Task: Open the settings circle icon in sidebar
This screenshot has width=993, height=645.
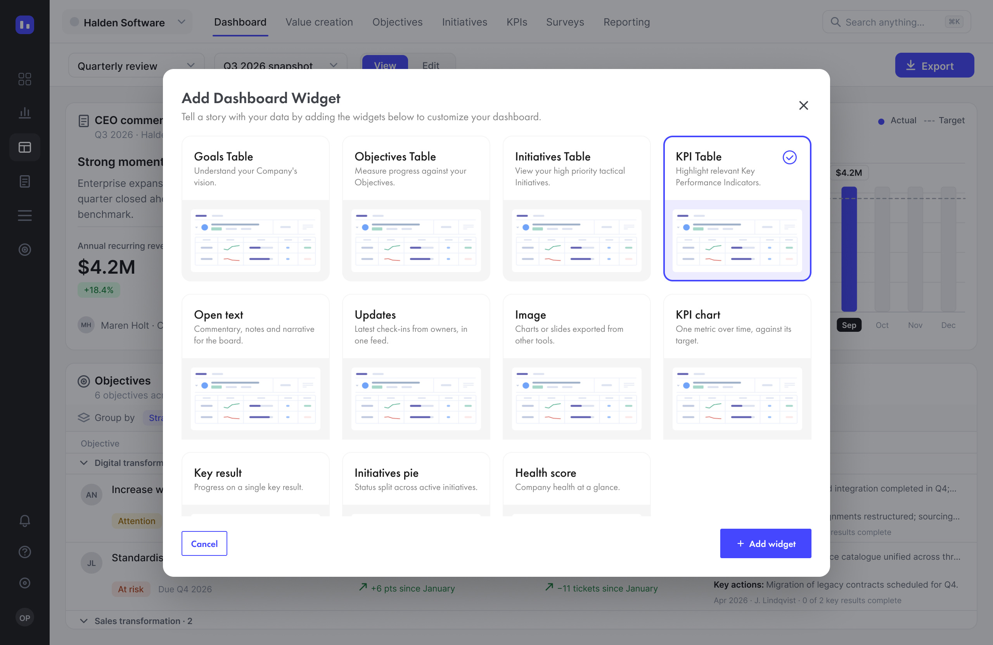Action: point(24,583)
